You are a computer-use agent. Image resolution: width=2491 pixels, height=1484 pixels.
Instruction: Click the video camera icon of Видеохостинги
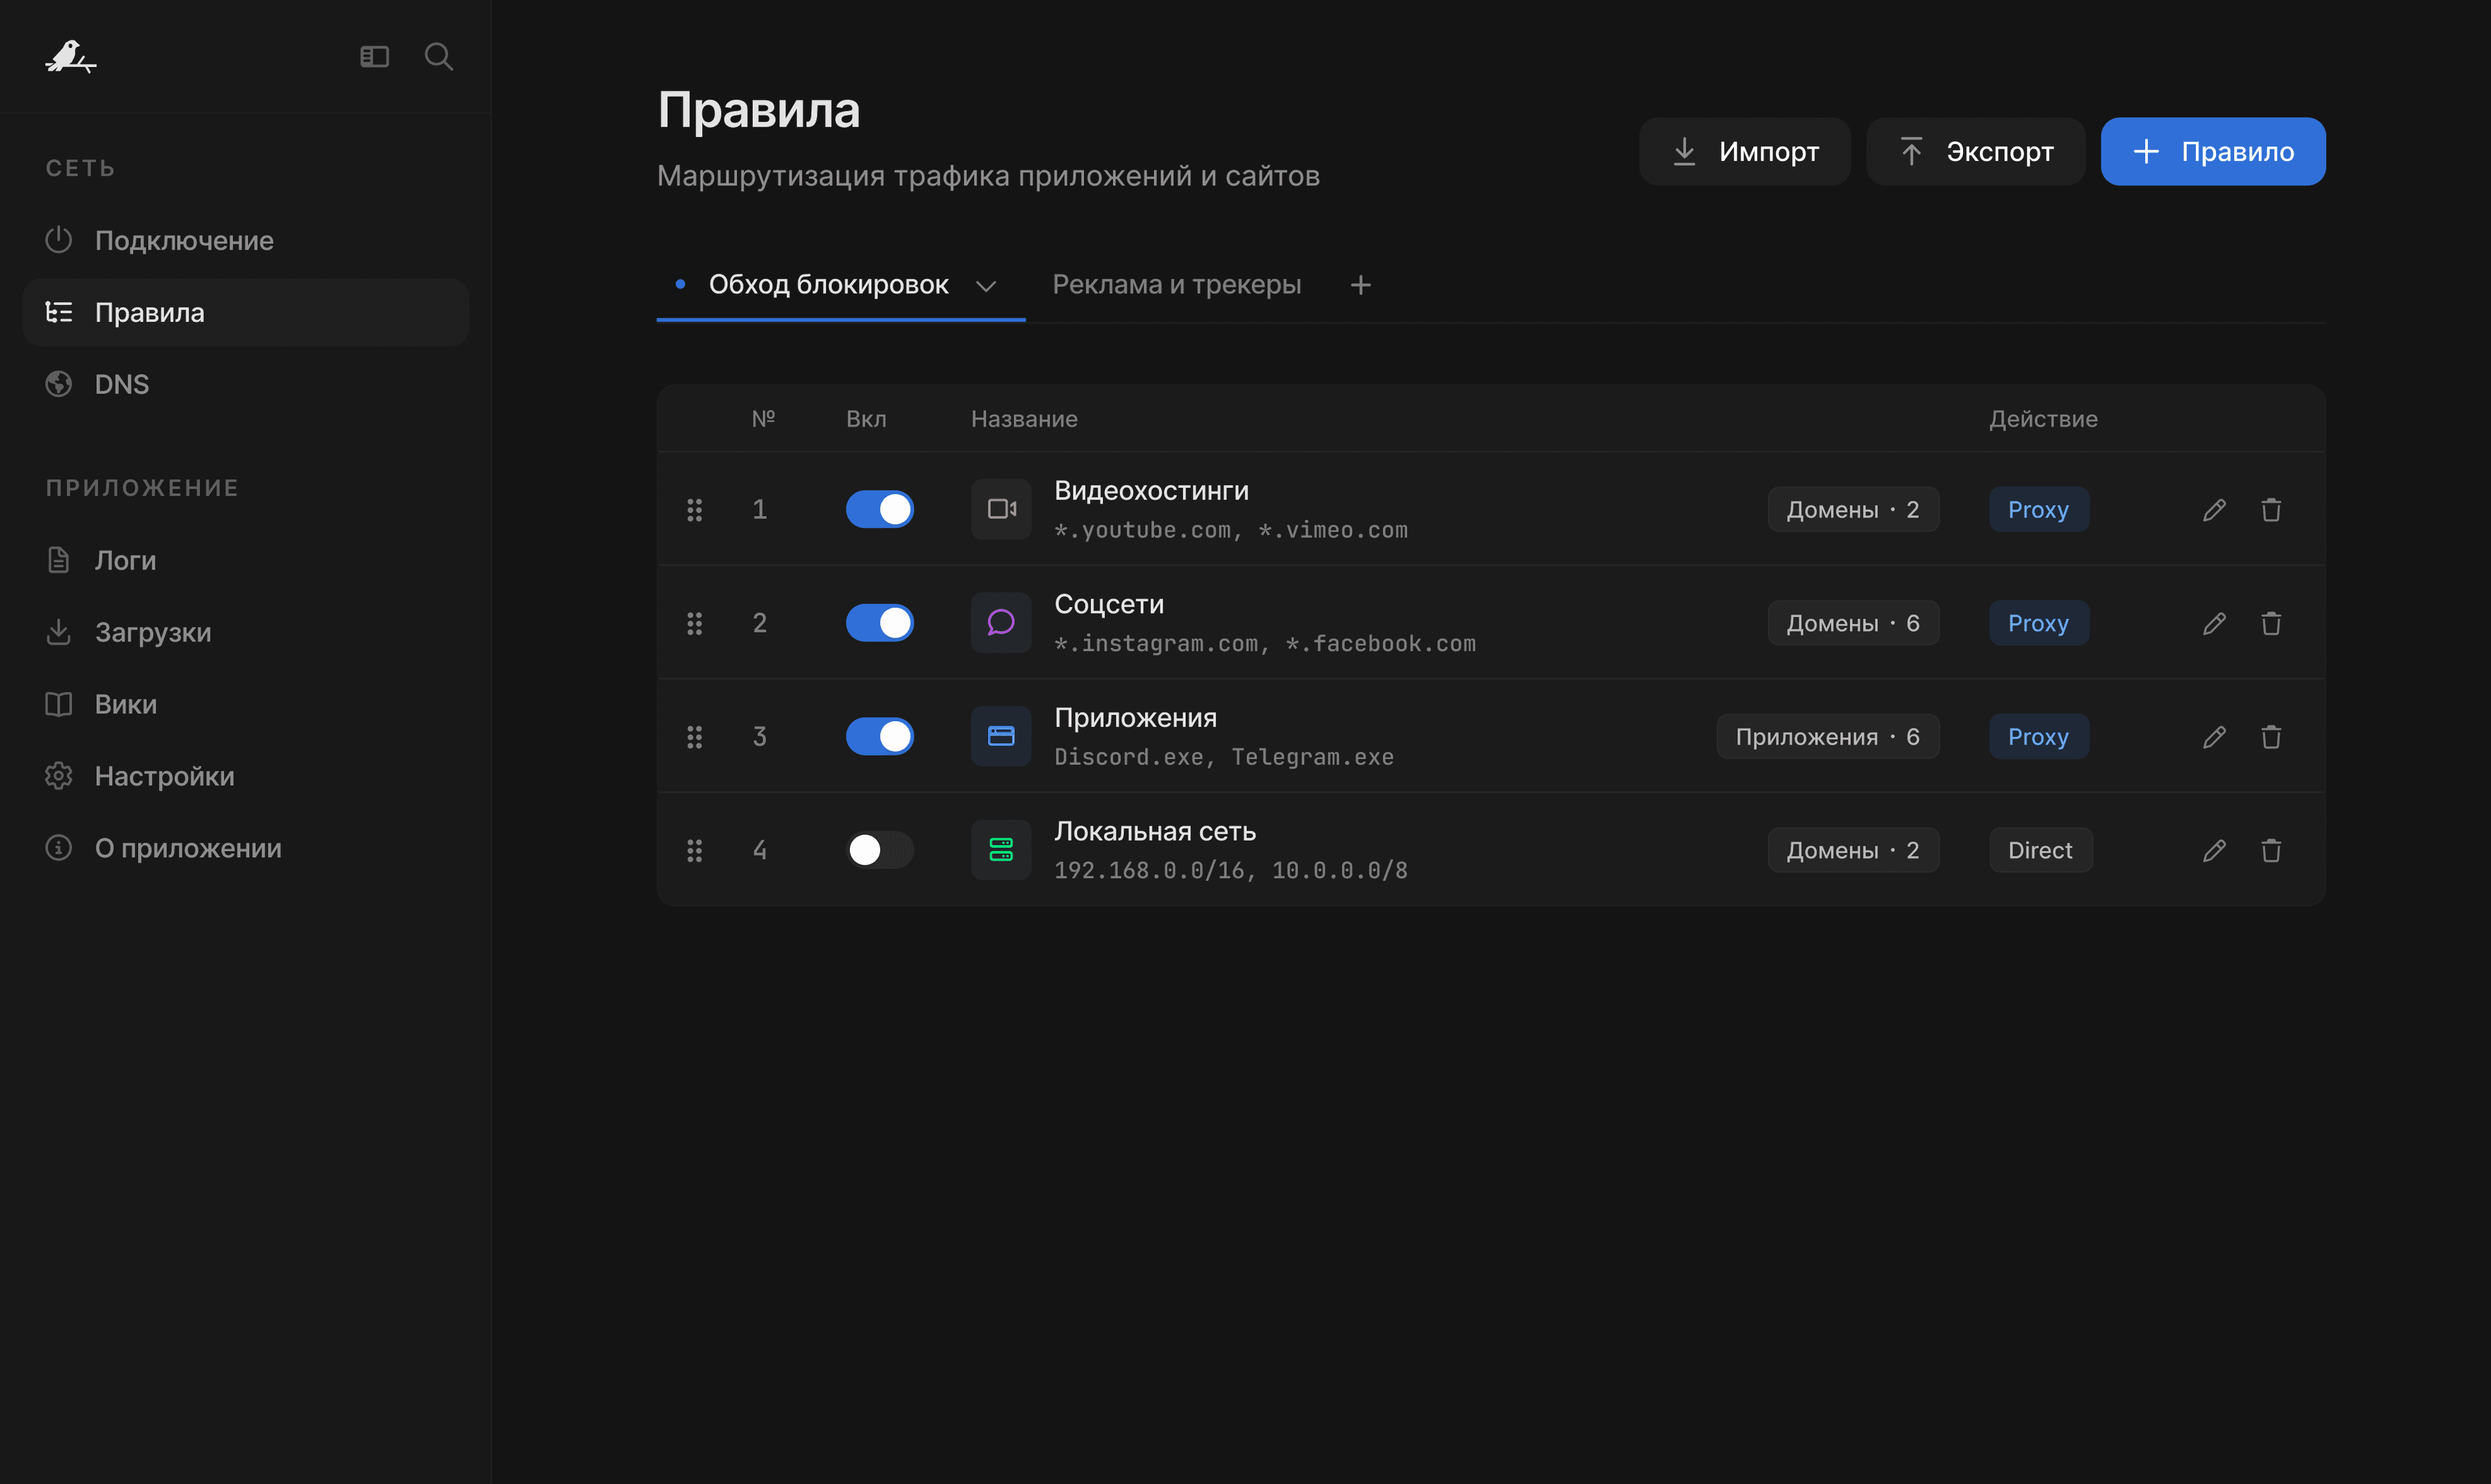(1001, 510)
